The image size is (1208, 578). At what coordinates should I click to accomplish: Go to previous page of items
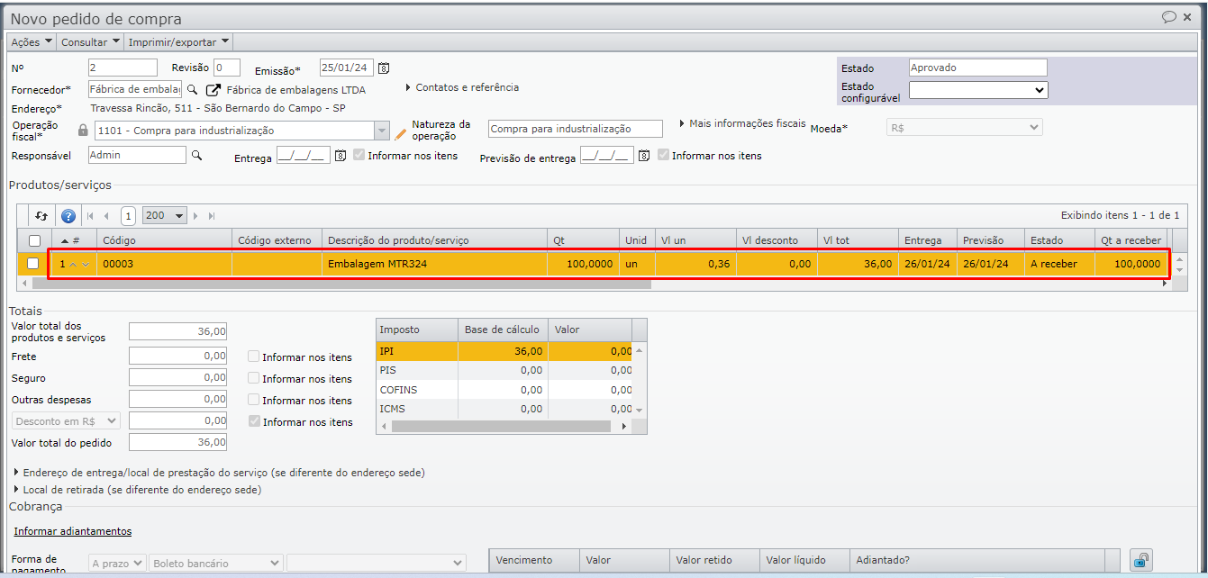pos(106,216)
